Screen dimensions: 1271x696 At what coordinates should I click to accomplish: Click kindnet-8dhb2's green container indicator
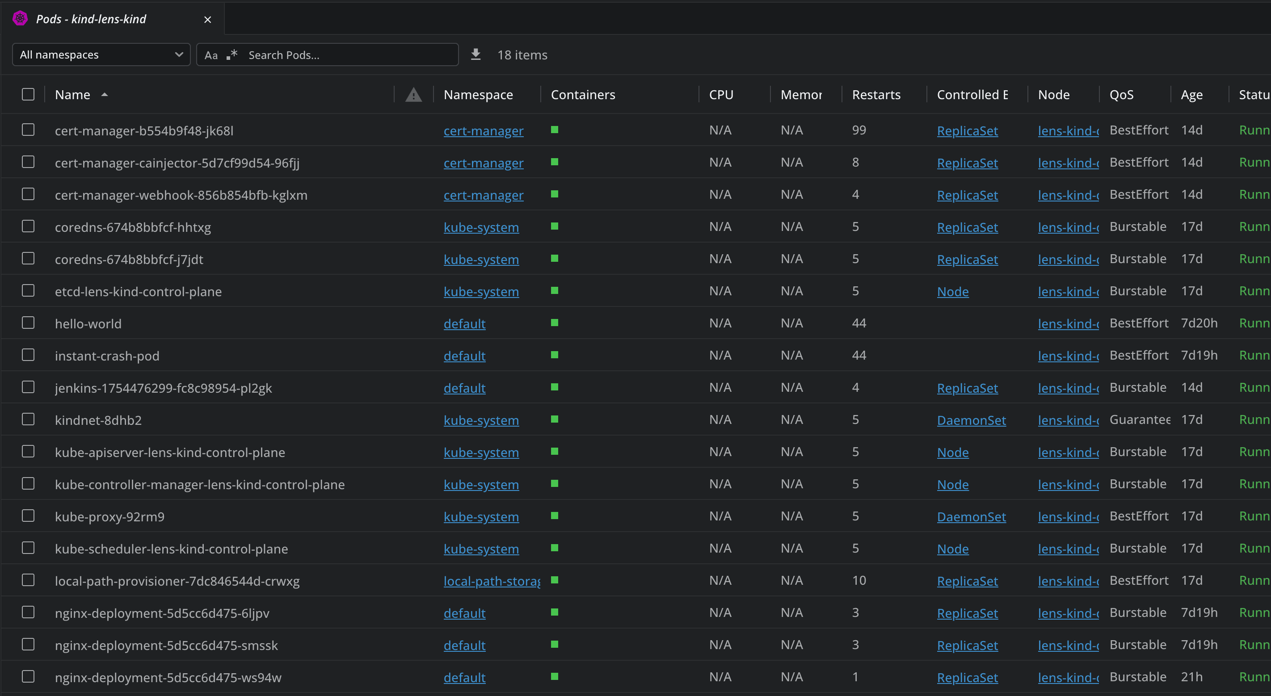(x=555, y=419)
